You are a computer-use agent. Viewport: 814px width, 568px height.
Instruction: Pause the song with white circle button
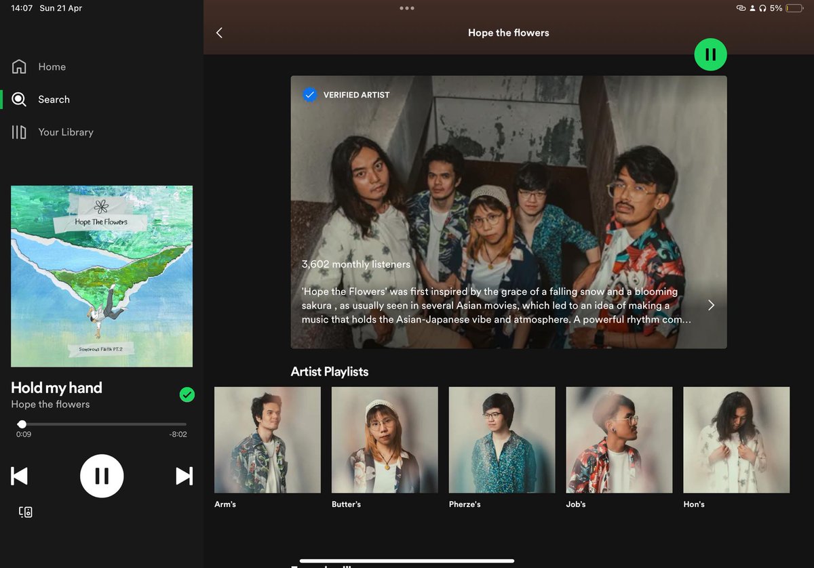102,476
